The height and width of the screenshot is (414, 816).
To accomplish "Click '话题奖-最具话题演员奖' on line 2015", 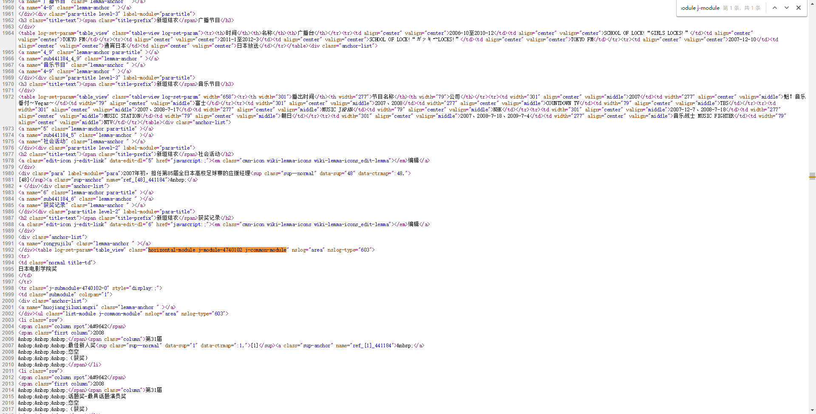I will tap(97, 397).
